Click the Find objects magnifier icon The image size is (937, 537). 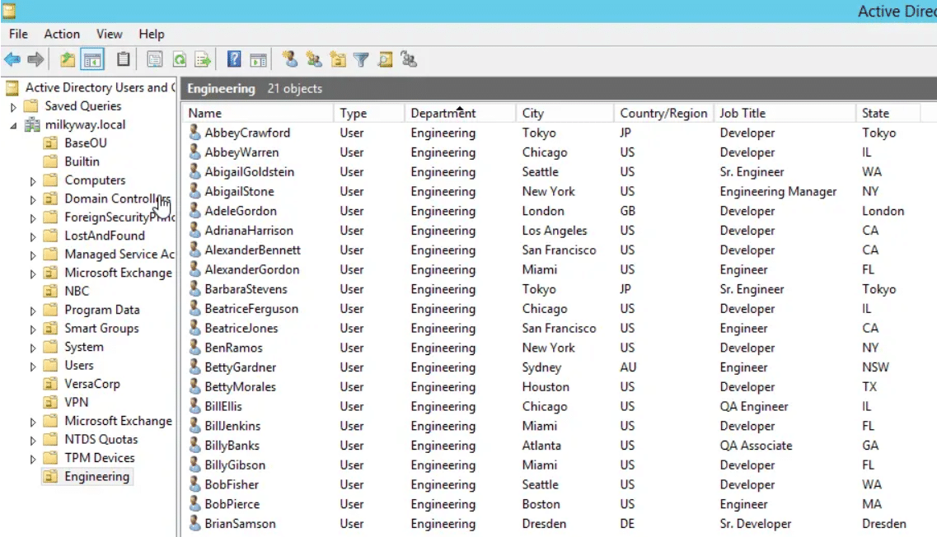tap(386, 59)
